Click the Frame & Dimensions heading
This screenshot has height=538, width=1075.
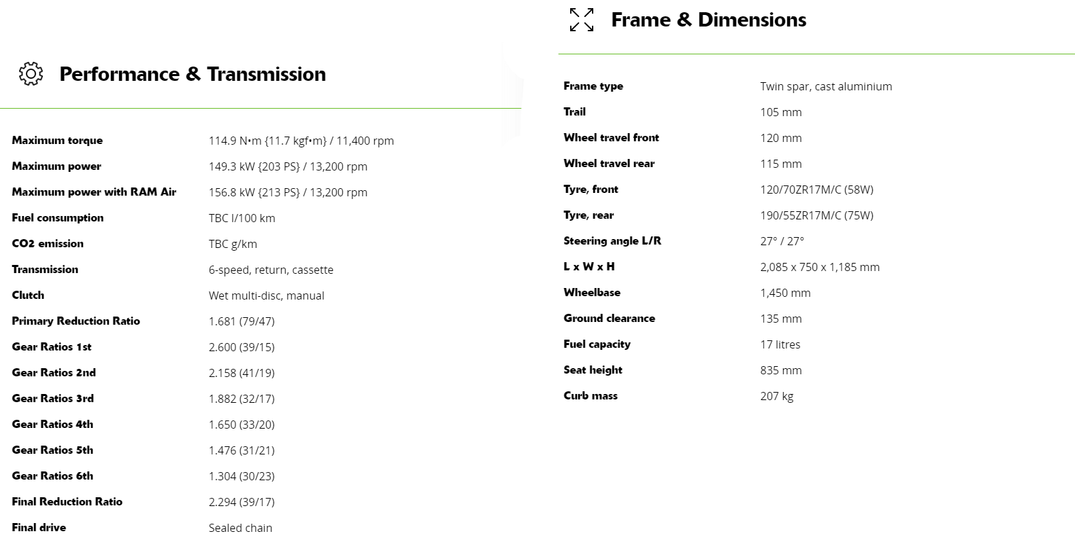[708, 20]
